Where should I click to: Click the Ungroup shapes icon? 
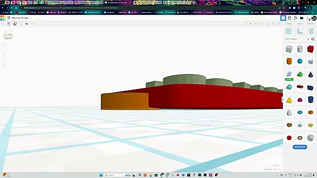pyautogui.click(x=262, y=24)
